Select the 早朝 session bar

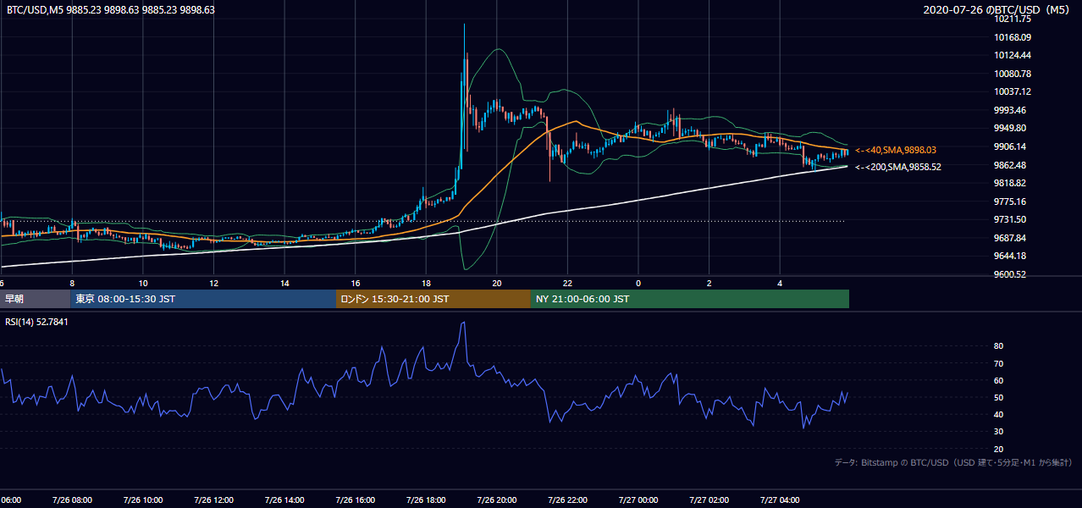(x=36, y=299)
